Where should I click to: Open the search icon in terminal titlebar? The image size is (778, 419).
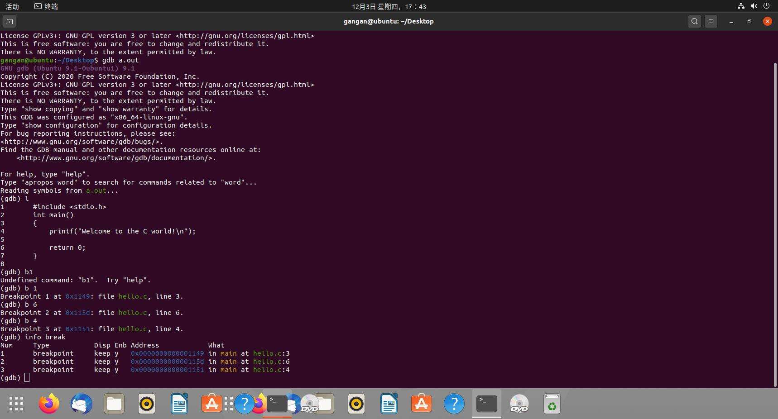(x=694, y=21)
